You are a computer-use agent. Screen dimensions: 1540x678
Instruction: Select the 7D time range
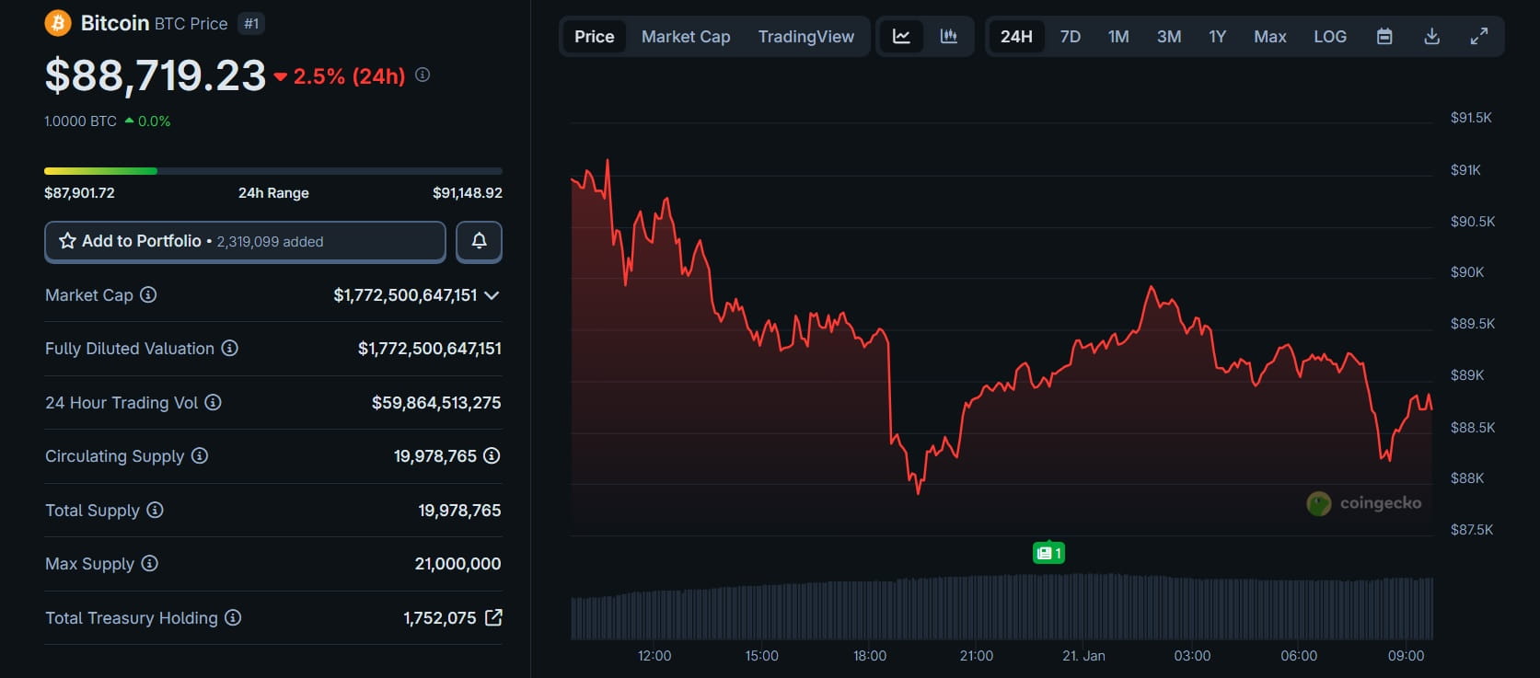[x=1070, y=37]
